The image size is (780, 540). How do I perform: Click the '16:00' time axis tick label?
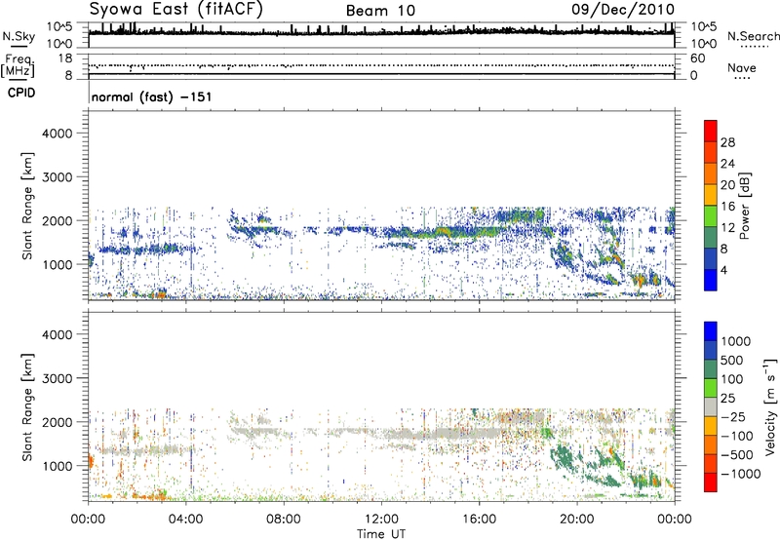[479, 520]
